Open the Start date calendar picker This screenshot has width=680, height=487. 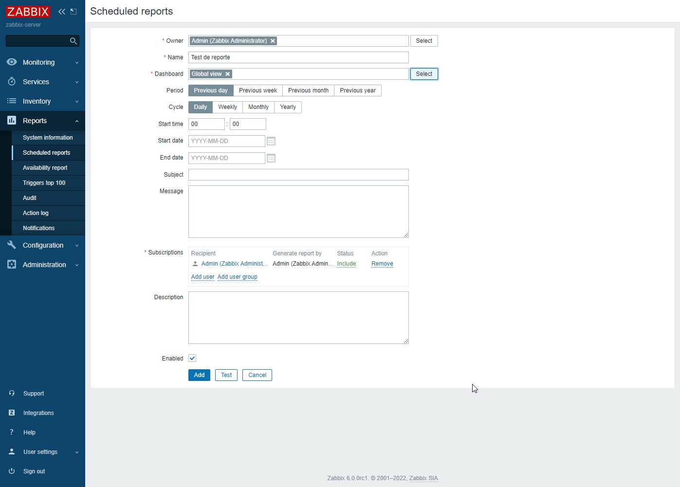click(271, 141)
